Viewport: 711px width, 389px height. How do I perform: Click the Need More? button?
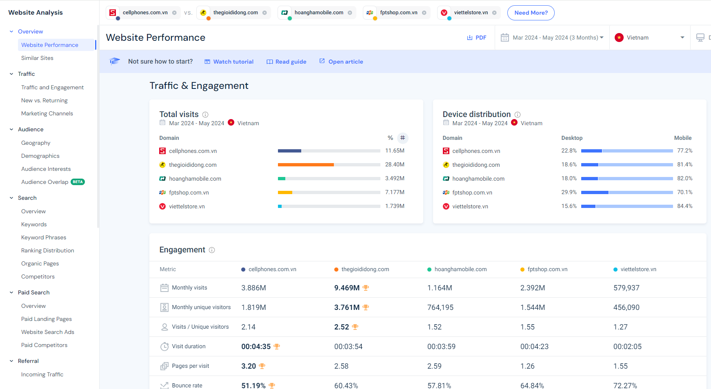(x=531, y=13)
